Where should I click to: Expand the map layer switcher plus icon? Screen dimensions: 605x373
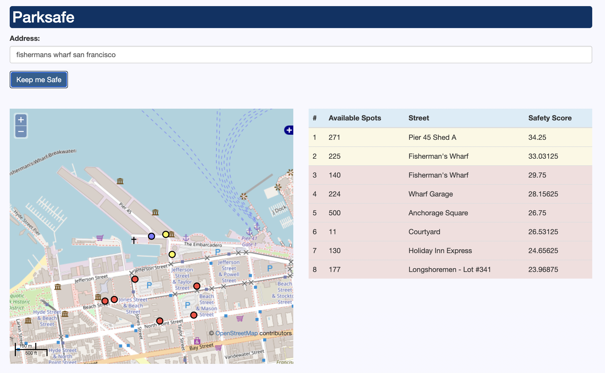click(289, 130)
